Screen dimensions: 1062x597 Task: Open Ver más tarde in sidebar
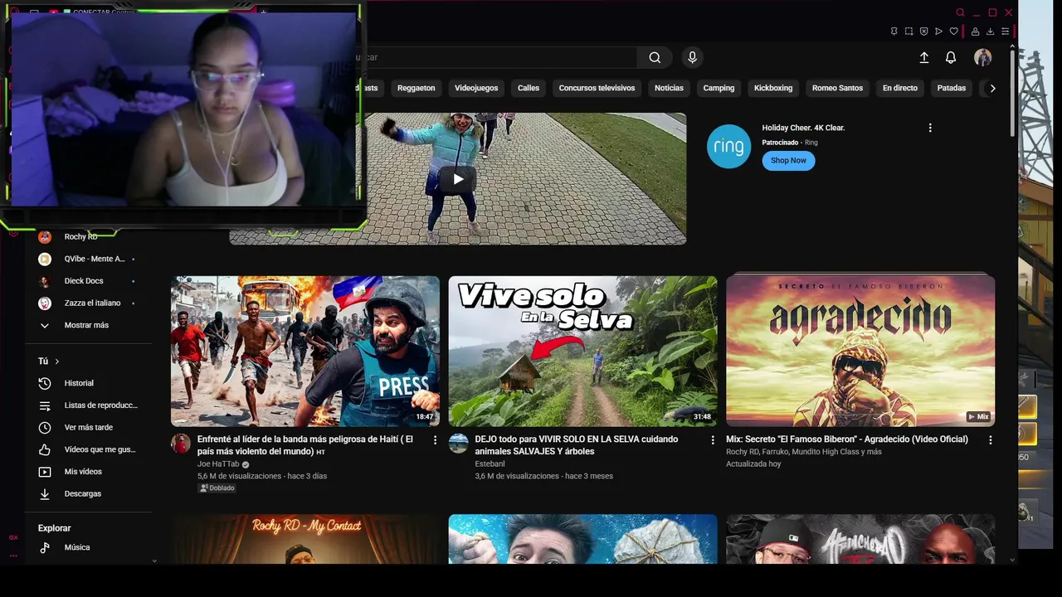tap(88, 427)
